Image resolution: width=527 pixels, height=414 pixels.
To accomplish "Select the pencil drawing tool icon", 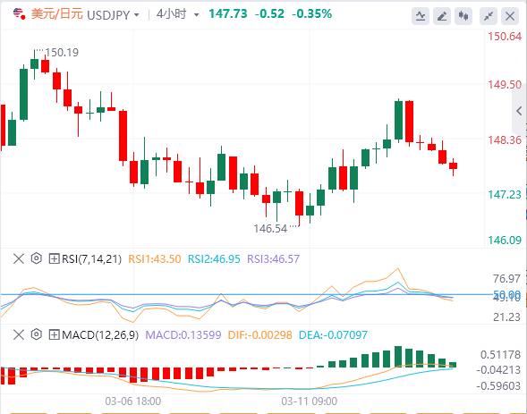I will coord(442,16).
